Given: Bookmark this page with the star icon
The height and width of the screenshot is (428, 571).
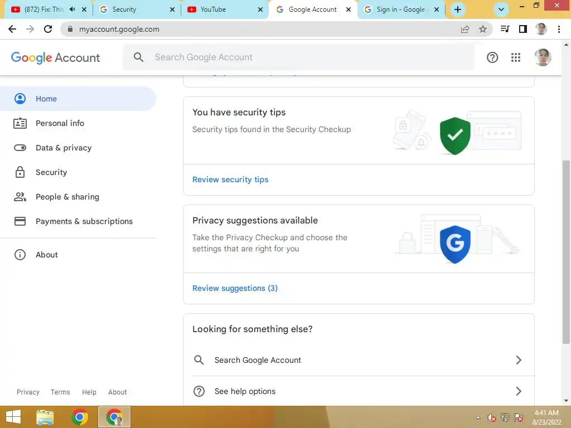Looking at the screenshot, I should pyautogui.click(x=482, y=29).
